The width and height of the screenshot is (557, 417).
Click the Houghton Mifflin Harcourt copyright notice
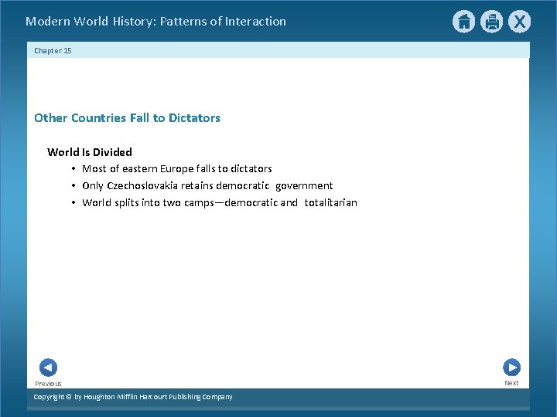[x=133, y=397]
